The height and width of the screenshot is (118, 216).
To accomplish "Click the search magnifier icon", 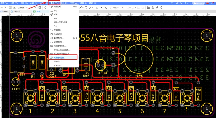I will pos(172,3).
